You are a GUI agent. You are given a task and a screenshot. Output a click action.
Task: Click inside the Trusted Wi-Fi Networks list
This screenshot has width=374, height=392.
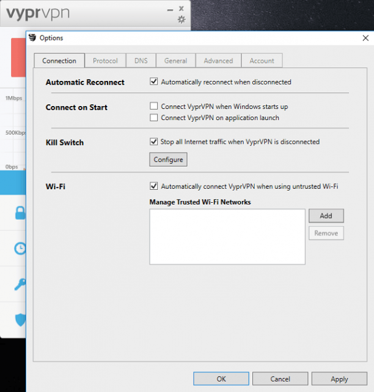(227, 236)
